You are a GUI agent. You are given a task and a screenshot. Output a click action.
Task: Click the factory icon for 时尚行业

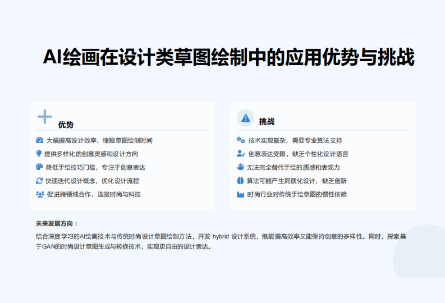coord(240,194)
